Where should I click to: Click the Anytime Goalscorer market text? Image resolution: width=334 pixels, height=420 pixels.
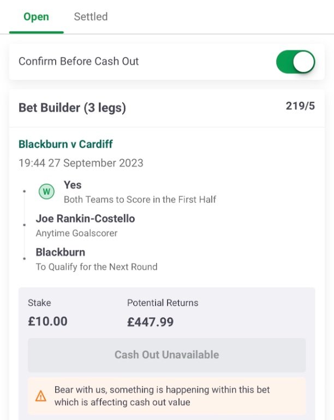[x=76, y=233]
